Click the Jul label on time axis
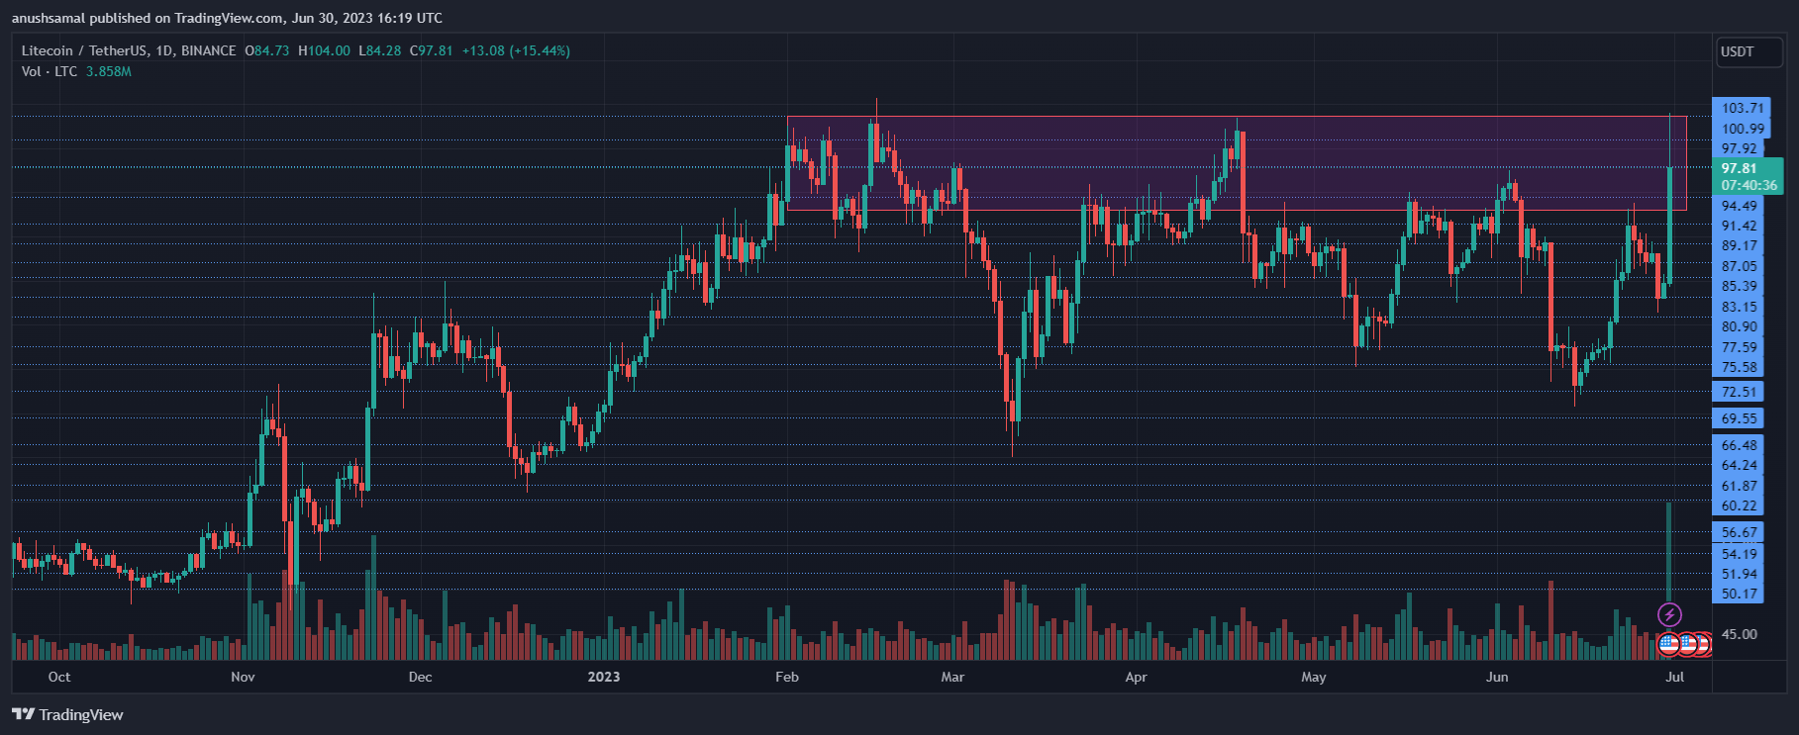1799x735 pixels. click(x=1674, y=677)
